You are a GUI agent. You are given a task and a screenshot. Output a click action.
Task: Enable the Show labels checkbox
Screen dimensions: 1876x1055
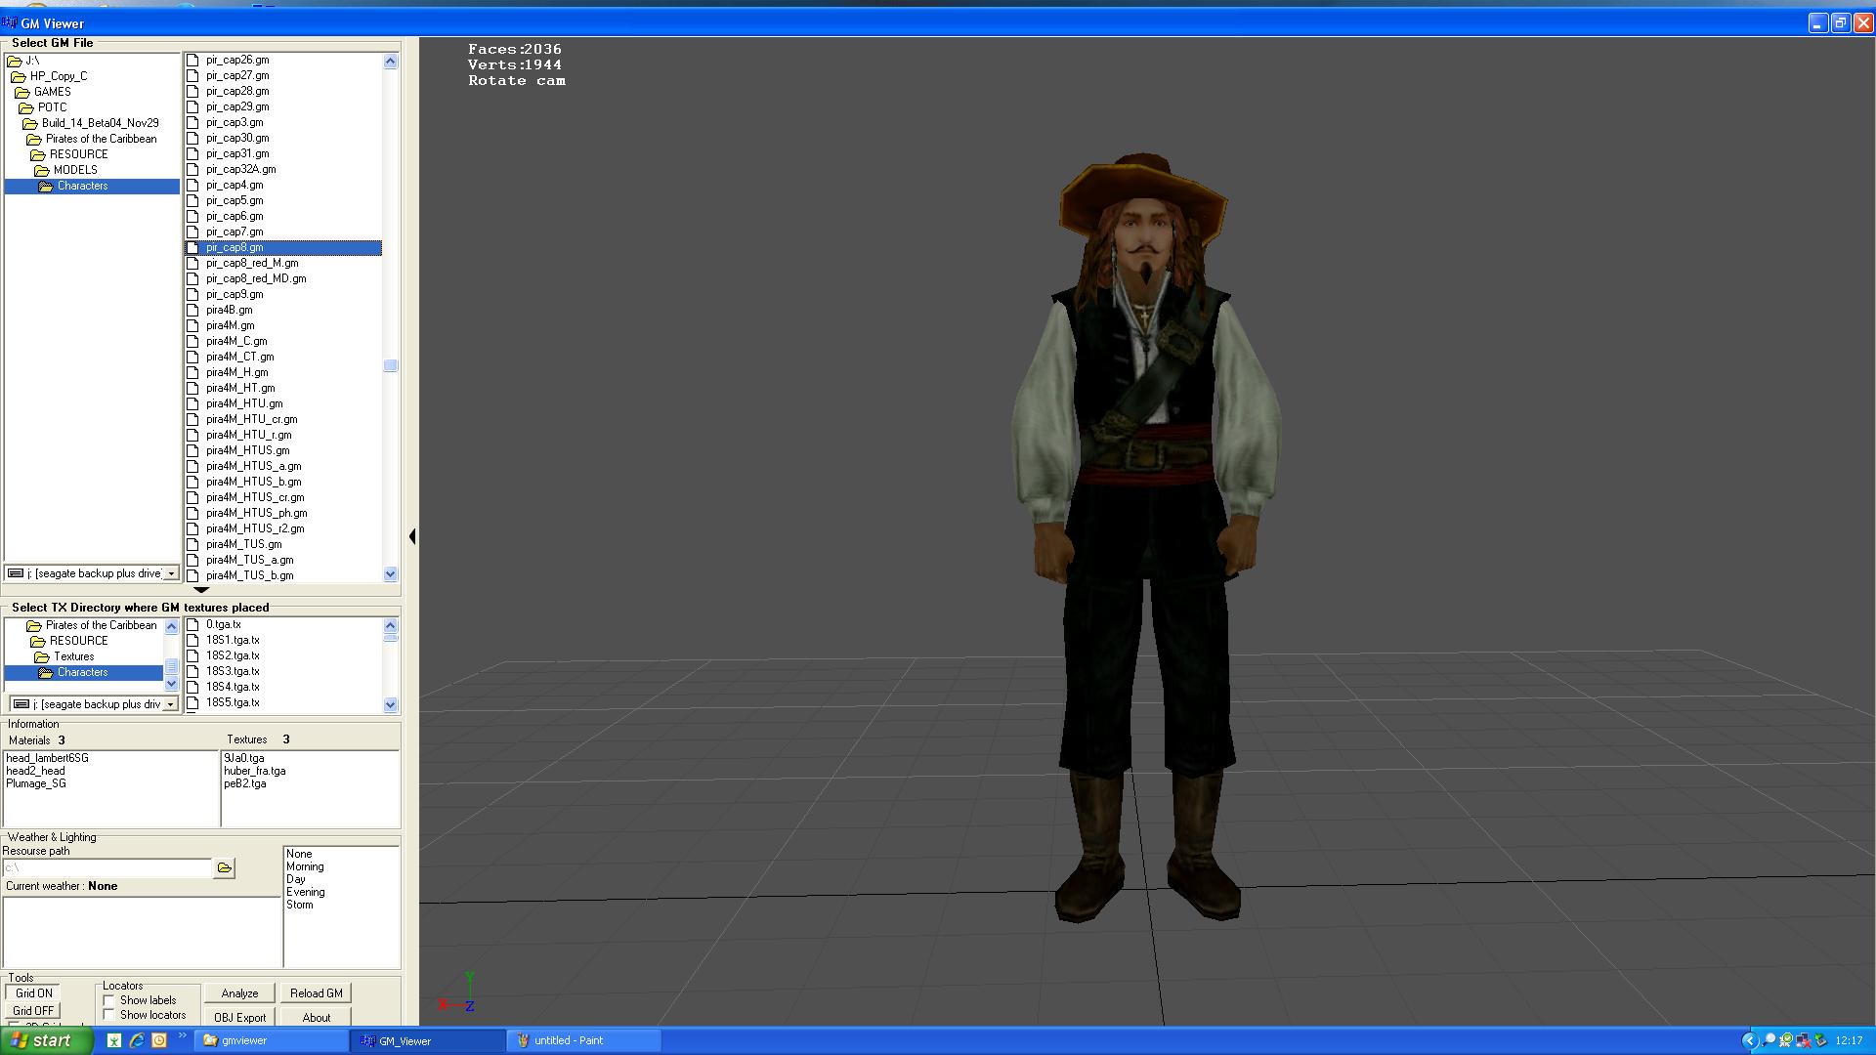click(109, 1000)
